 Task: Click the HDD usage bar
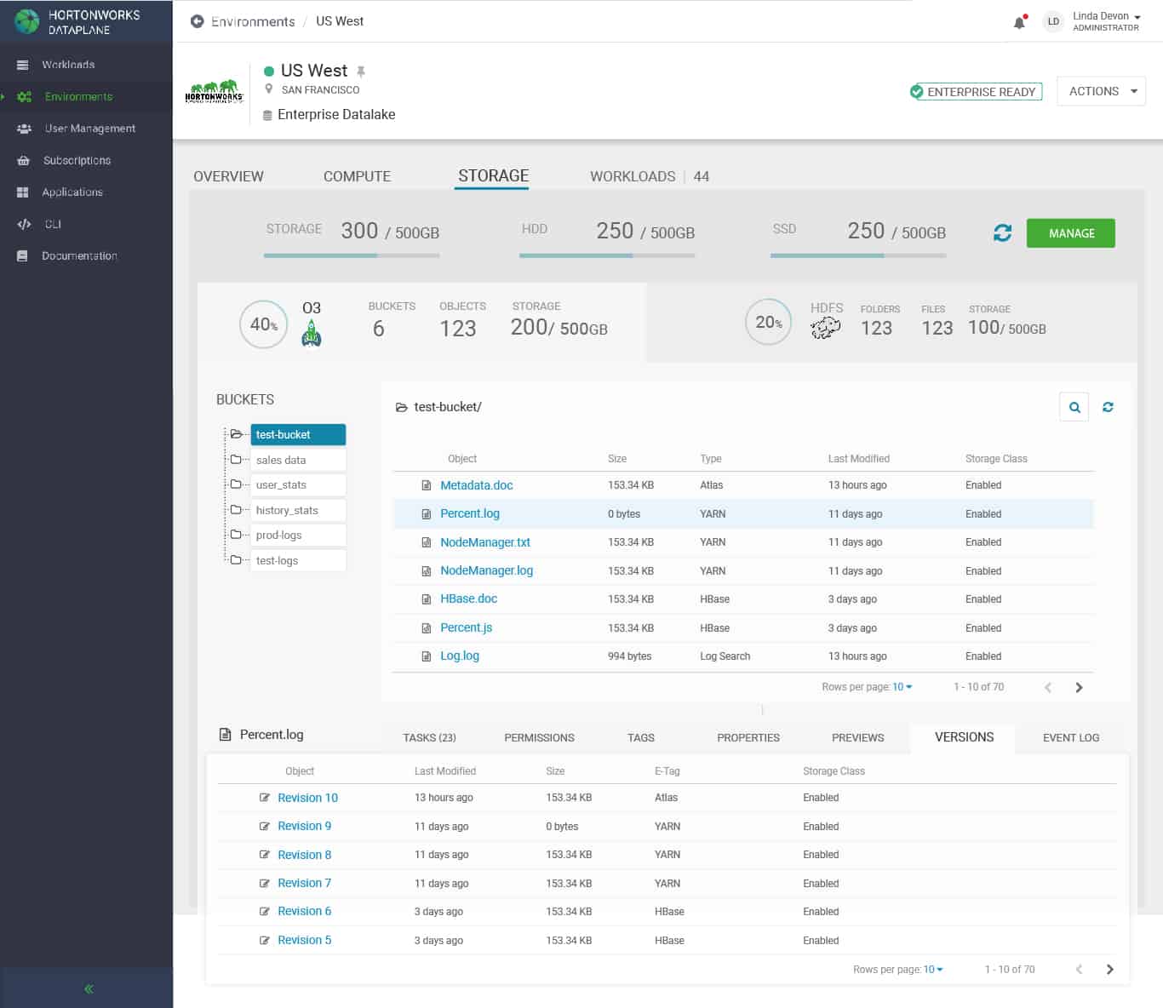click(x=607, y=255)
